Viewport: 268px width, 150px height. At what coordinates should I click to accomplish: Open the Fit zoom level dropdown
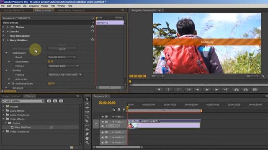click(x=157, y=76)
